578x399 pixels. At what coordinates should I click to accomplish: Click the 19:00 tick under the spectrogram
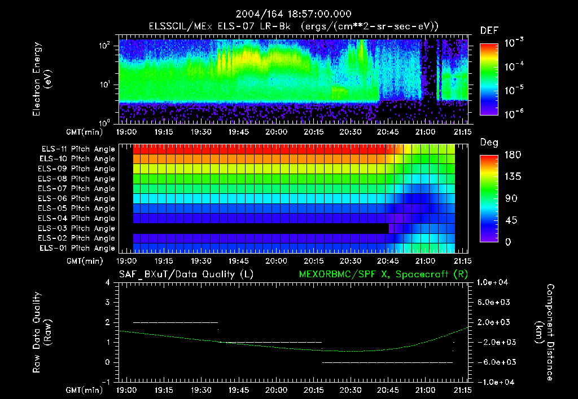tap(126, 132)
